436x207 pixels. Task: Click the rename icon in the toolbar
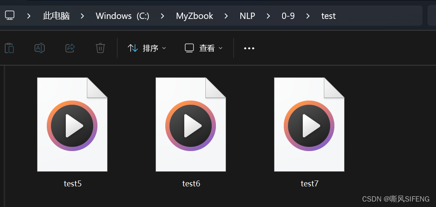tap(40, 48)
